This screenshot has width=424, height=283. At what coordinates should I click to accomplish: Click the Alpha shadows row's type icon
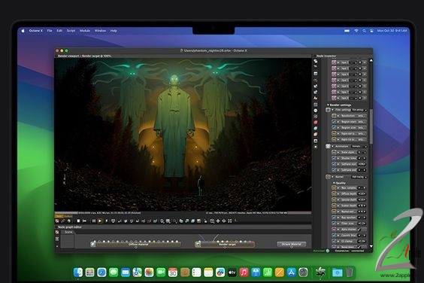coord(334,230)
